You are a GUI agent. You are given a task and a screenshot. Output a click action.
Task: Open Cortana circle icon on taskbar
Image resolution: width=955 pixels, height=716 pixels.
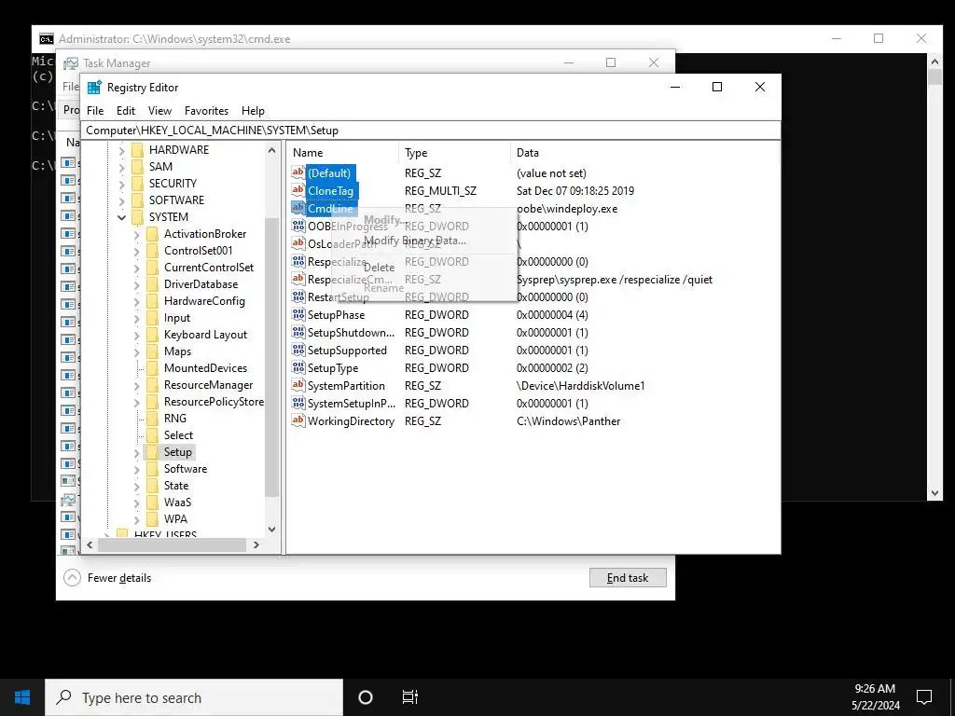[366, 697]
